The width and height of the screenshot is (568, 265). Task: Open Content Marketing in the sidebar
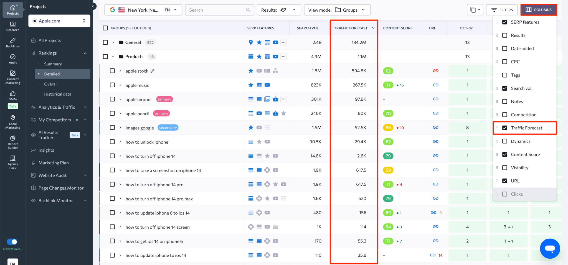13,77
